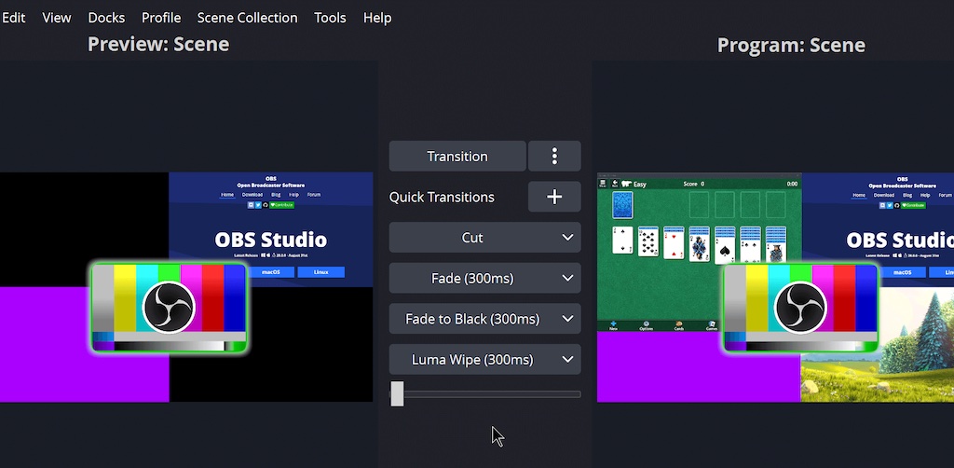Image resolution: width=954 pixels, height=468 pixels.
Task: Click the Solitaire Options icon
Action: [x=646, y=324]
